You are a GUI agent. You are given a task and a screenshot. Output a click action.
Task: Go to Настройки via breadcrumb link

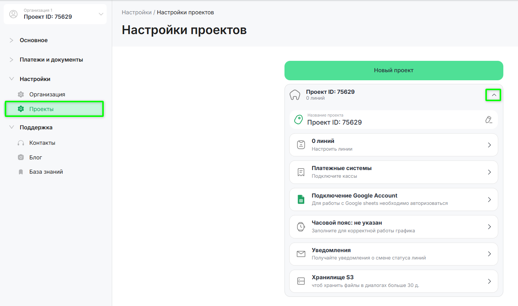136,12
